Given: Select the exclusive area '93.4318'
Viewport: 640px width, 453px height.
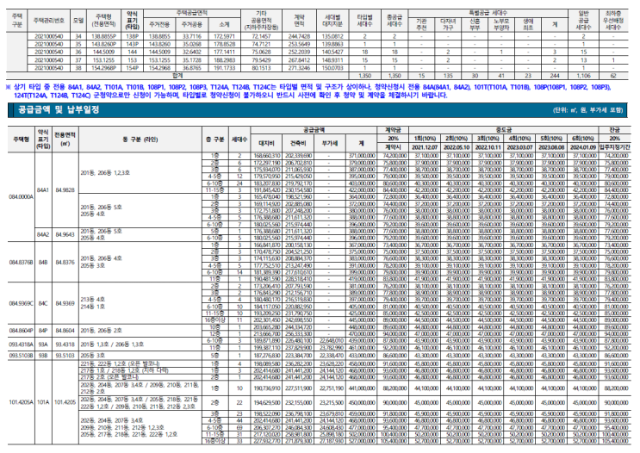Looking at the screenshot, I should tap(65, 344).
